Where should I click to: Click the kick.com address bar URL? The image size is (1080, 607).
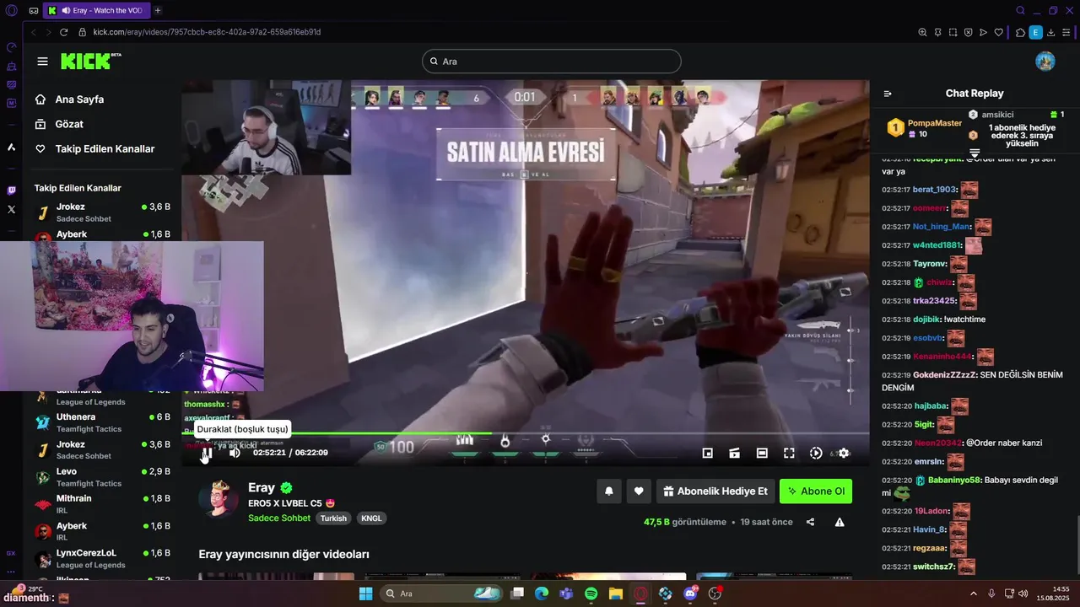click(x=207, y=32)
